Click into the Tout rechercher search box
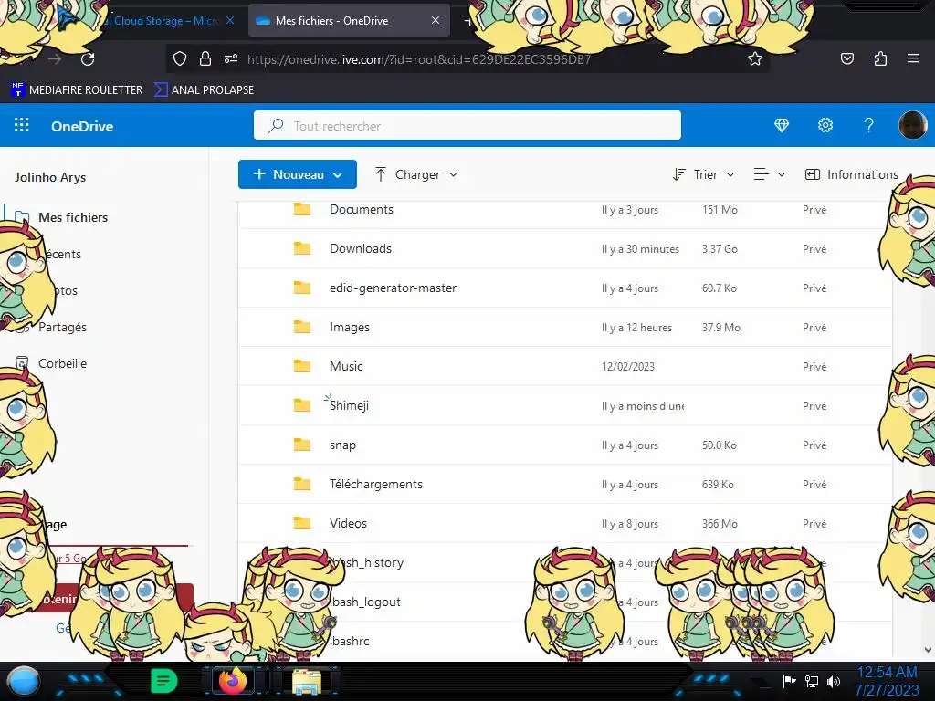The height and width of the screenshot is (701, 935). [x=467, y=125]
